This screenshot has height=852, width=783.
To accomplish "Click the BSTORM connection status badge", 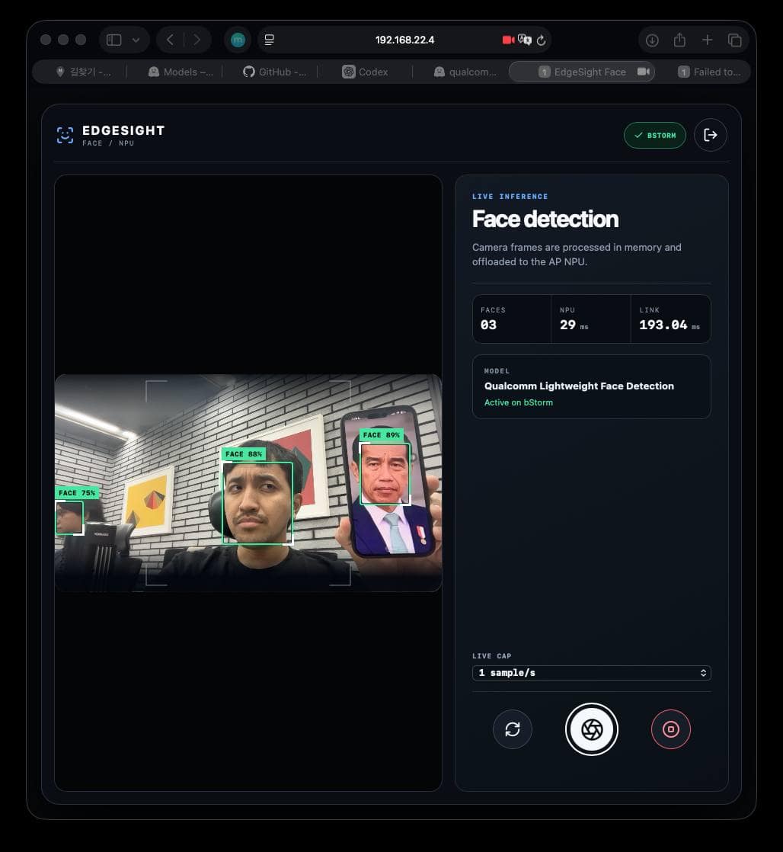I will pyautogui.click(x=655, y=136).
